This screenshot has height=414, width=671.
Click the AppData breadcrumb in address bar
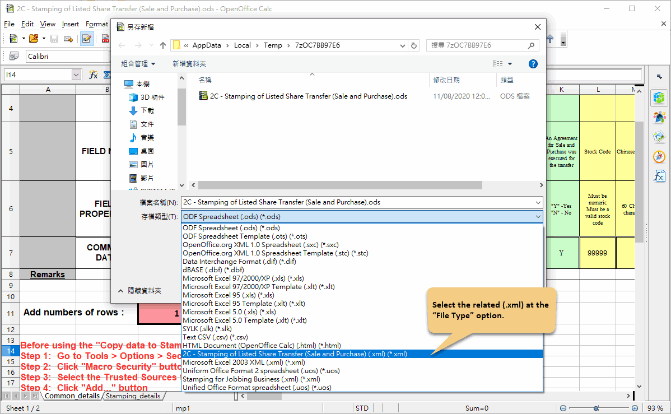tap(207, 45)
